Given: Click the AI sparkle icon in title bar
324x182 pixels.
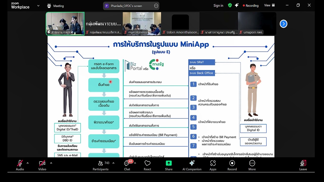Looking at the screenshot, I should pyautogui.click(x=236, y=5).
